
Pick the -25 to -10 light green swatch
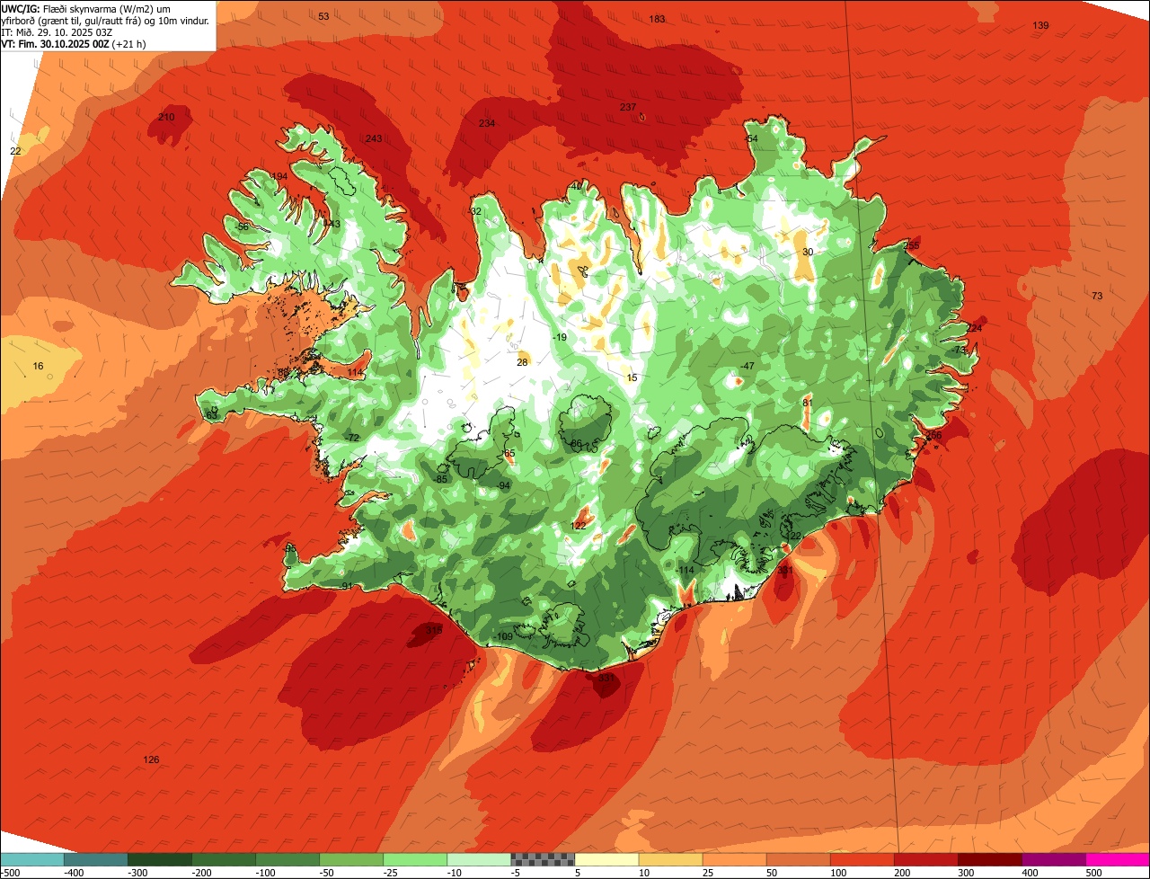point(415,859)
